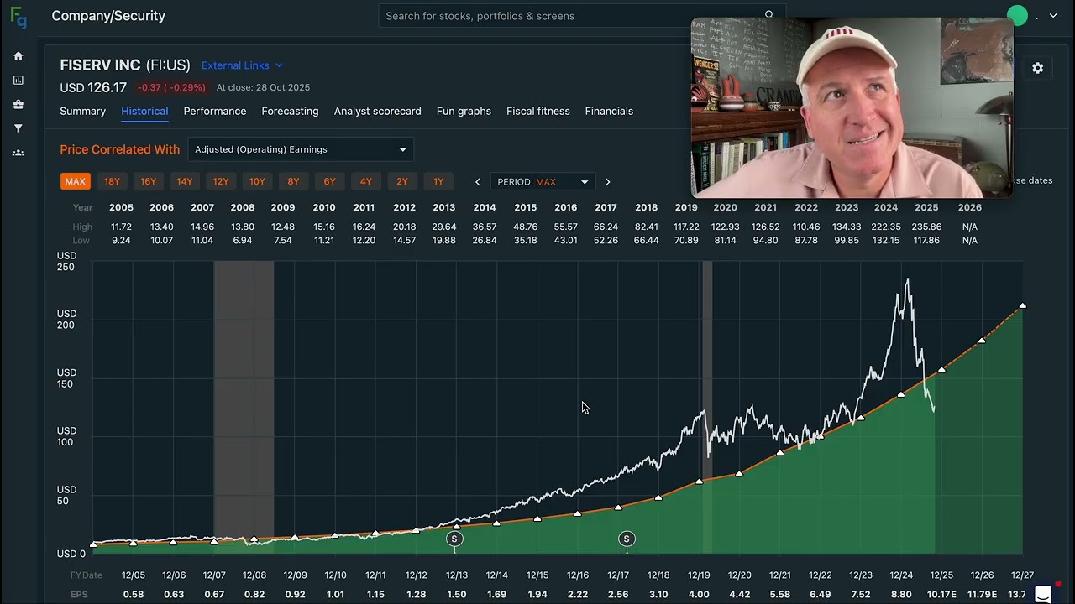The height and width of the screenshot is (604, 1075).
Task: Click the FISERV INC (FI:US) heading
Action: click(125, 65)
